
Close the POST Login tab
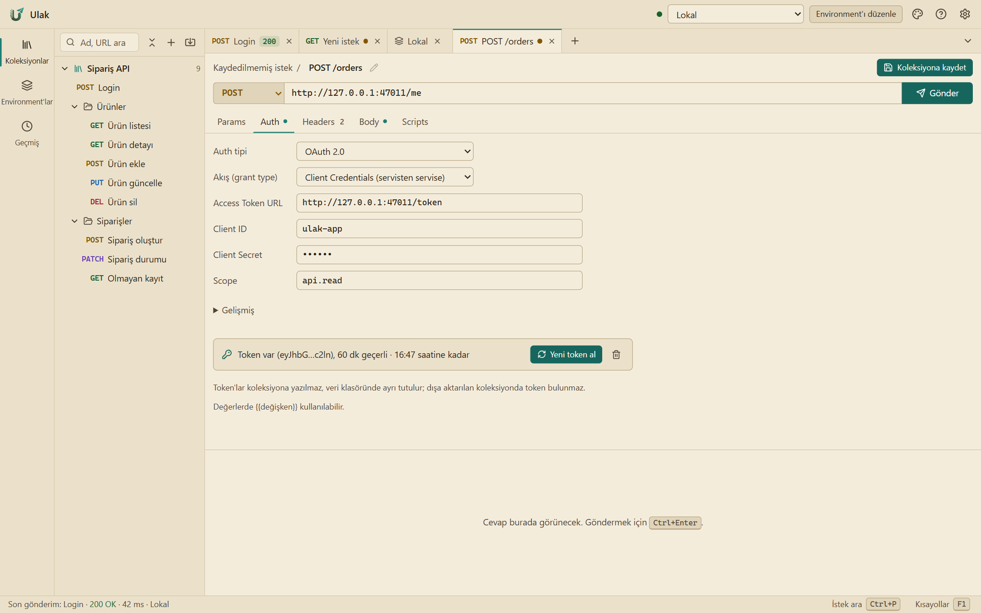tap(289, 41)
